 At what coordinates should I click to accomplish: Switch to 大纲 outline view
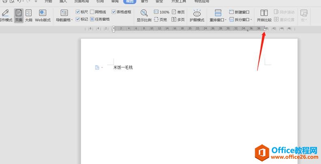29,15
